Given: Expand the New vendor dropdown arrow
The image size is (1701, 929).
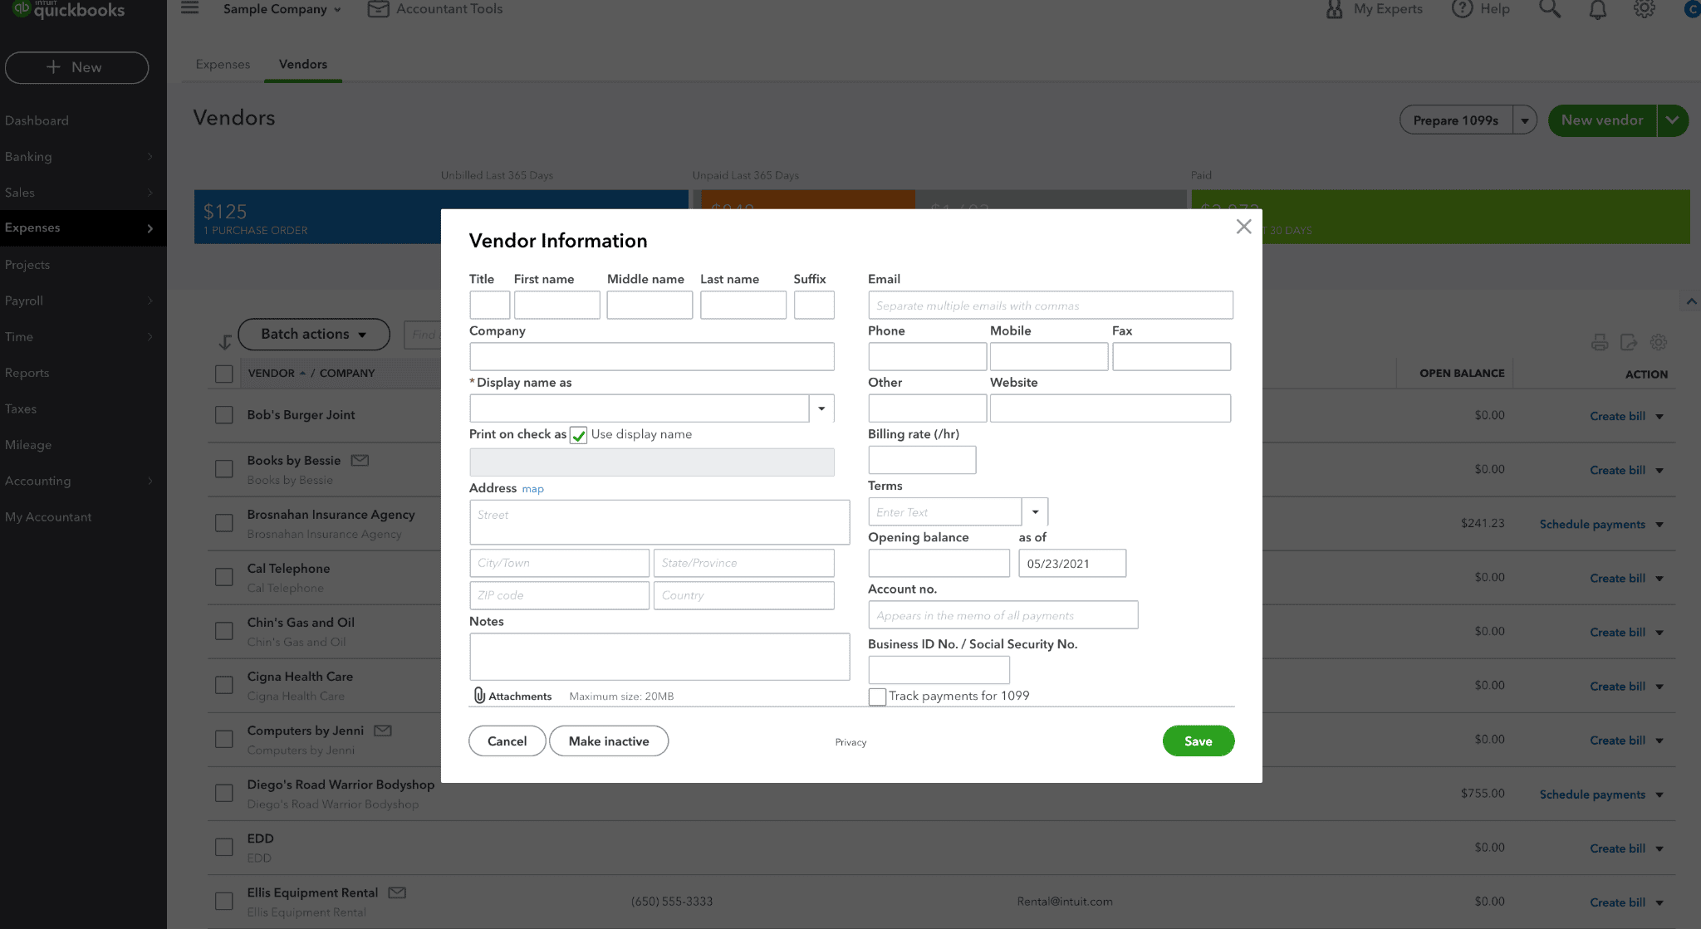Looking at the screenshot, I should coord(1673,120).
